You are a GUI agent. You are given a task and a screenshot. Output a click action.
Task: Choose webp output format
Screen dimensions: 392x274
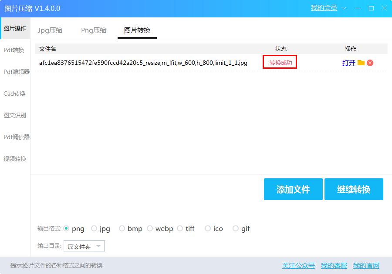tap(150, 228)
